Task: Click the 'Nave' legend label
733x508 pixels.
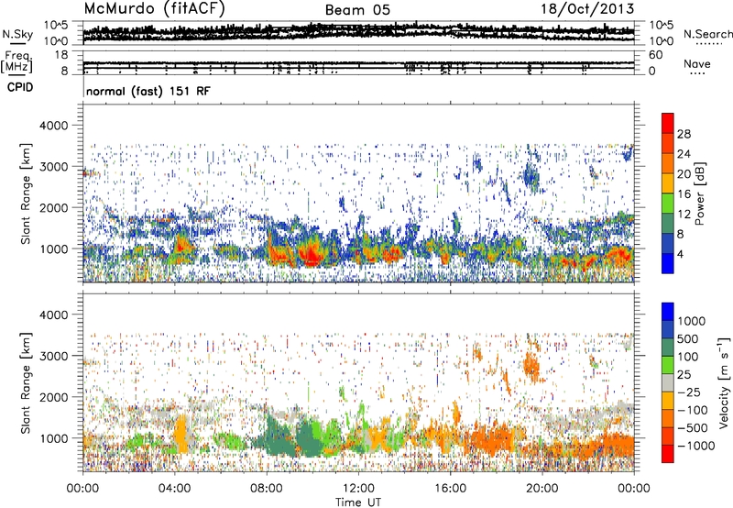Action: [x=697, y=63]
